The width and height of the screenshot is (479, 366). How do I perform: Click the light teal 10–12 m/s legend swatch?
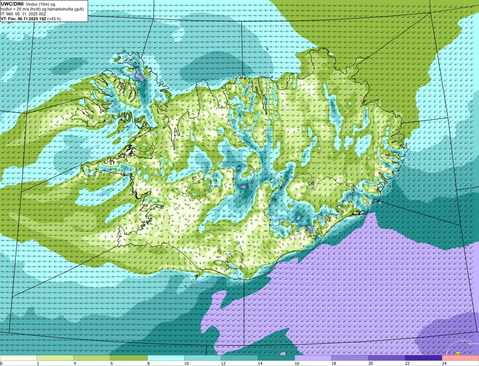202,358
